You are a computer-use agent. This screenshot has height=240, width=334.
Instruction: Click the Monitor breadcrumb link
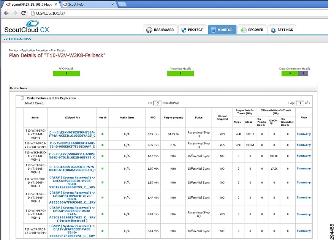(x=14, y=50)
